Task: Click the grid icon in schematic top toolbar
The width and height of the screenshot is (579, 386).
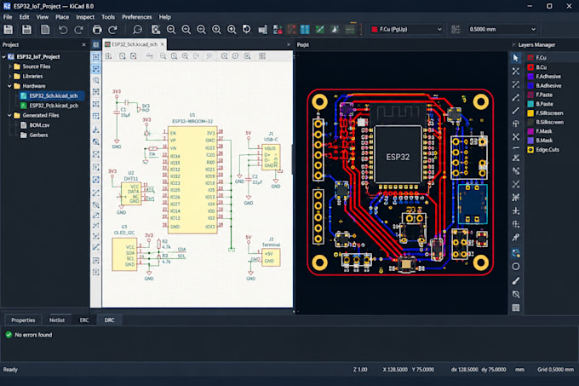Action: 262,56
